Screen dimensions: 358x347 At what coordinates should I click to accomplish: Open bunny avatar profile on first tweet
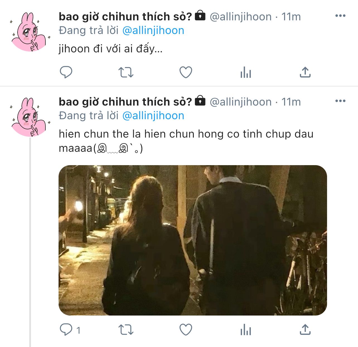[x=29, y=32]
